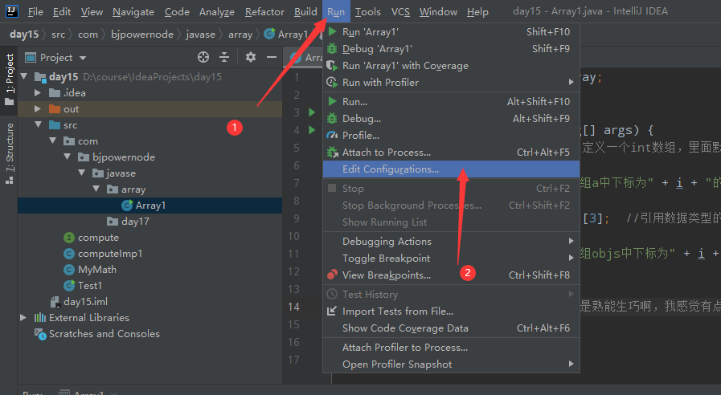Open the Open Profiler Snapshot submenu
This screenshot has height=395, width=721.
point(451,364)
